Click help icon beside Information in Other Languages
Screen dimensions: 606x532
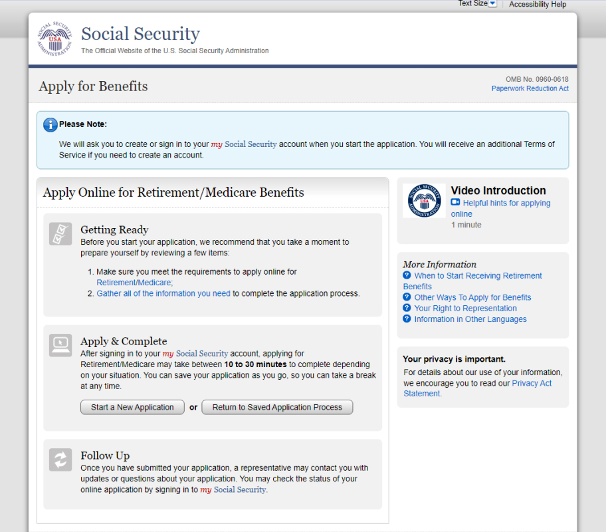click(x=407, y=319)
